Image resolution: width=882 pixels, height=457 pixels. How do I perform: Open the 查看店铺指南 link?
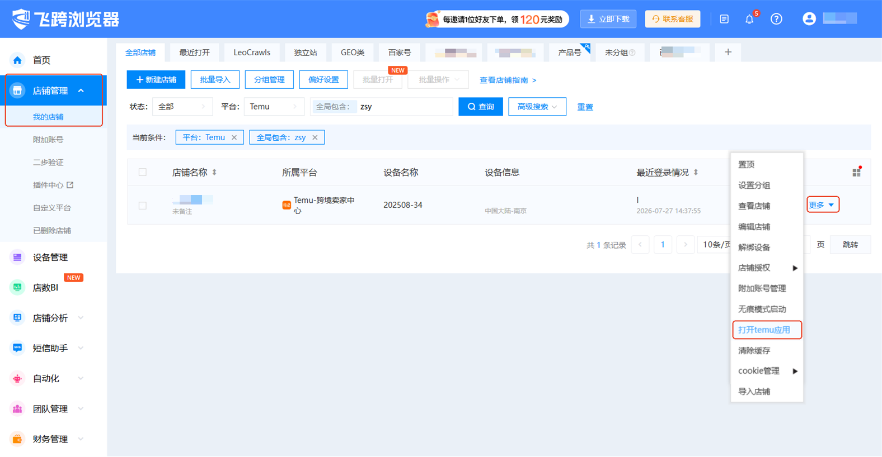[508, 80]
